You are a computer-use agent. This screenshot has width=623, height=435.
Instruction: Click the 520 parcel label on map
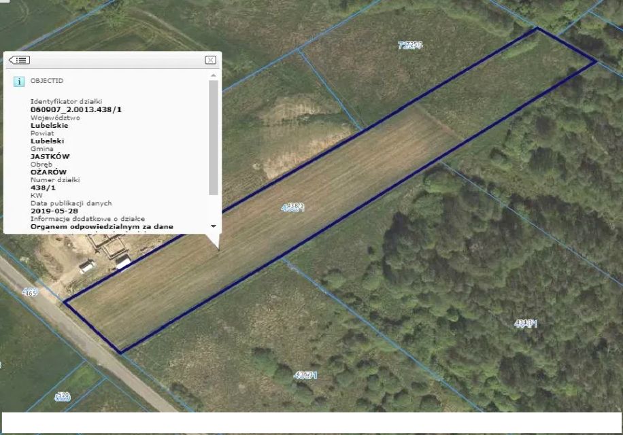pyautogui.click(x=63, y=396)
